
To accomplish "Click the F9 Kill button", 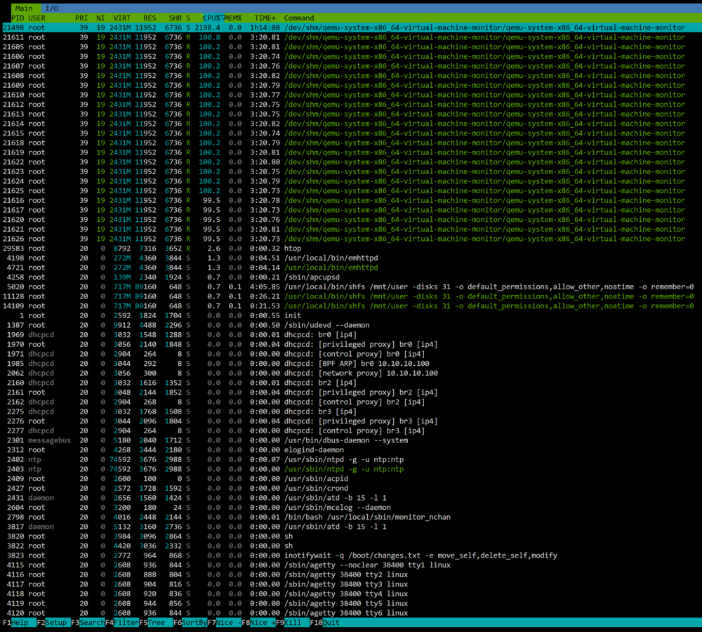I will 292,623.
